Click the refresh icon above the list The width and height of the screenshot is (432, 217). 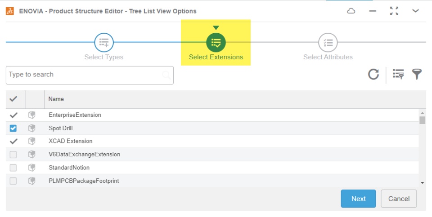373,74
